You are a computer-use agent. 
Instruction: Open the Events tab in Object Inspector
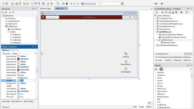[x=15, y=54]
